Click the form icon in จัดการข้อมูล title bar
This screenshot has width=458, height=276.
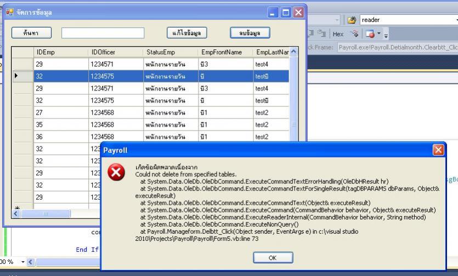(10, 12)
